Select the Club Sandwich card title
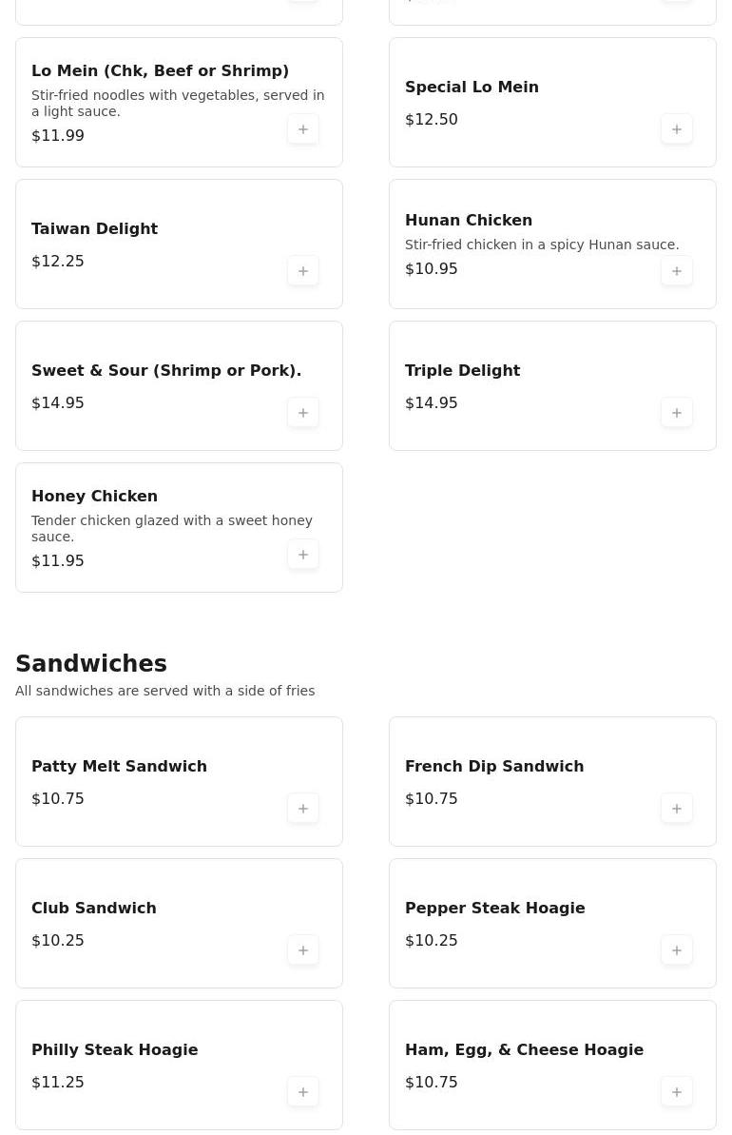Viewport: 732px width, 1135px height. click(93, 909)
